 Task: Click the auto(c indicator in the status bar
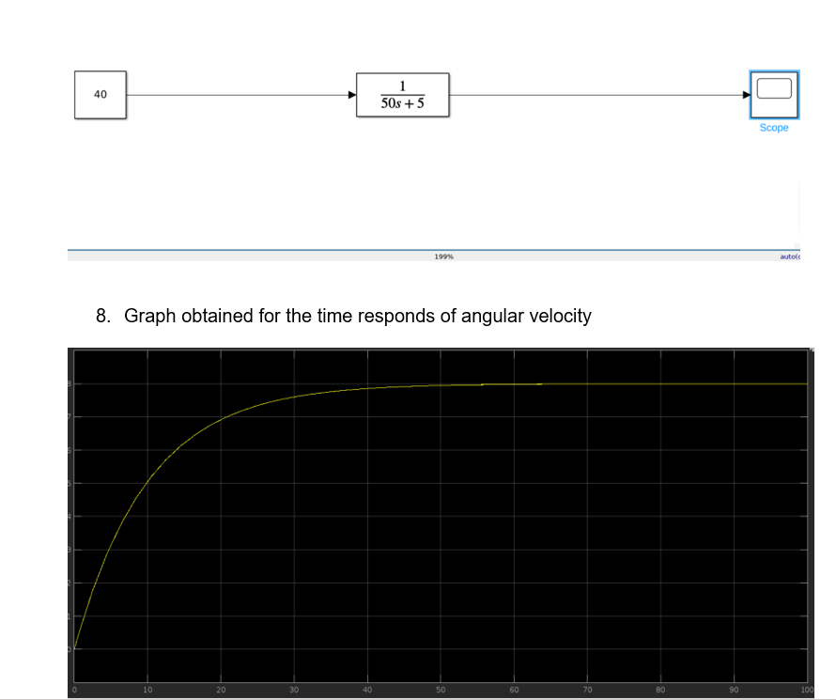click(x=790, y=256)
